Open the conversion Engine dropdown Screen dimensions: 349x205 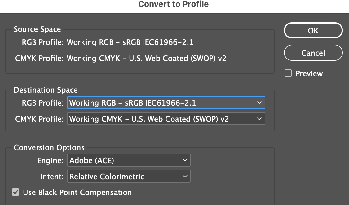[129, 160]
